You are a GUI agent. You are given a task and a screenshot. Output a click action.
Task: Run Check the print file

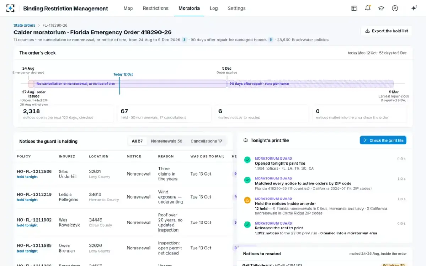[383, 140]
